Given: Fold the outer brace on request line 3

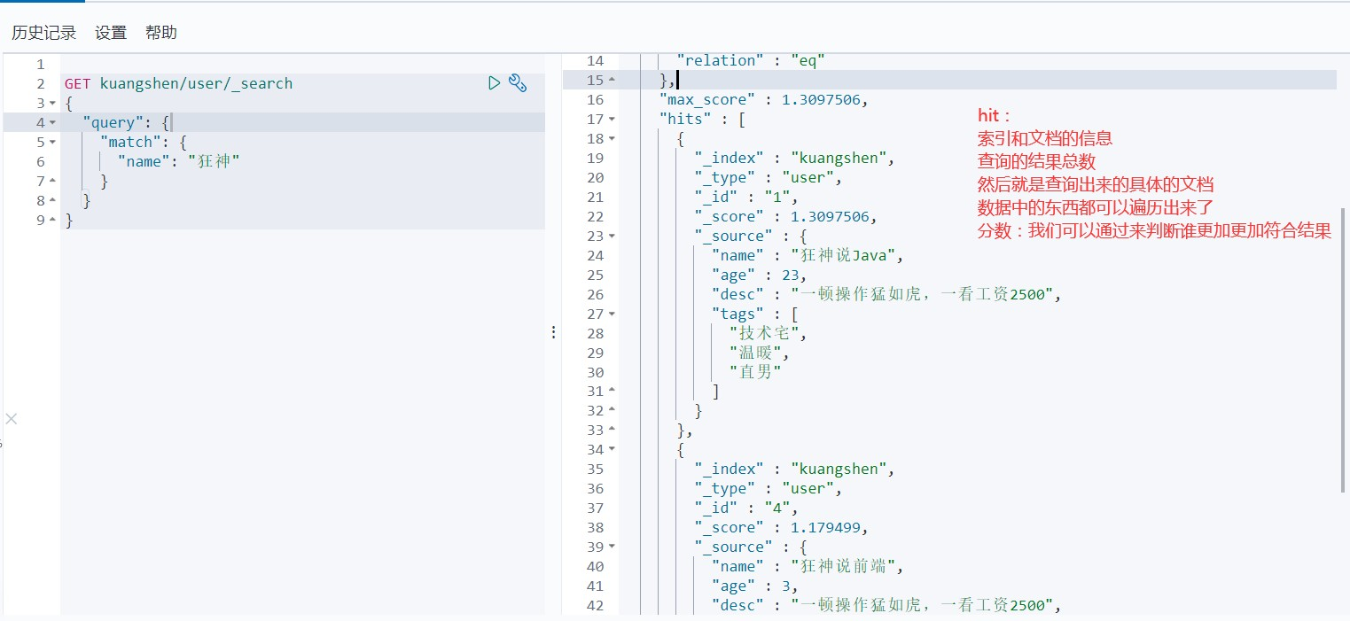Looking at the screenshot, I should tap(52, 103).
